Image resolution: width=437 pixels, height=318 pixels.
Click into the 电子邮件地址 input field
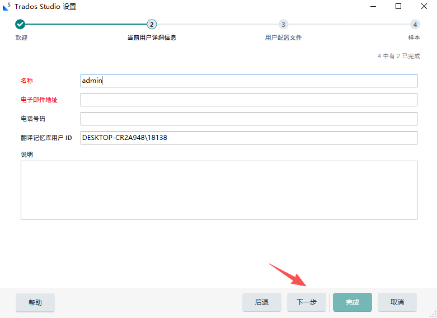[x=249, y=100]
